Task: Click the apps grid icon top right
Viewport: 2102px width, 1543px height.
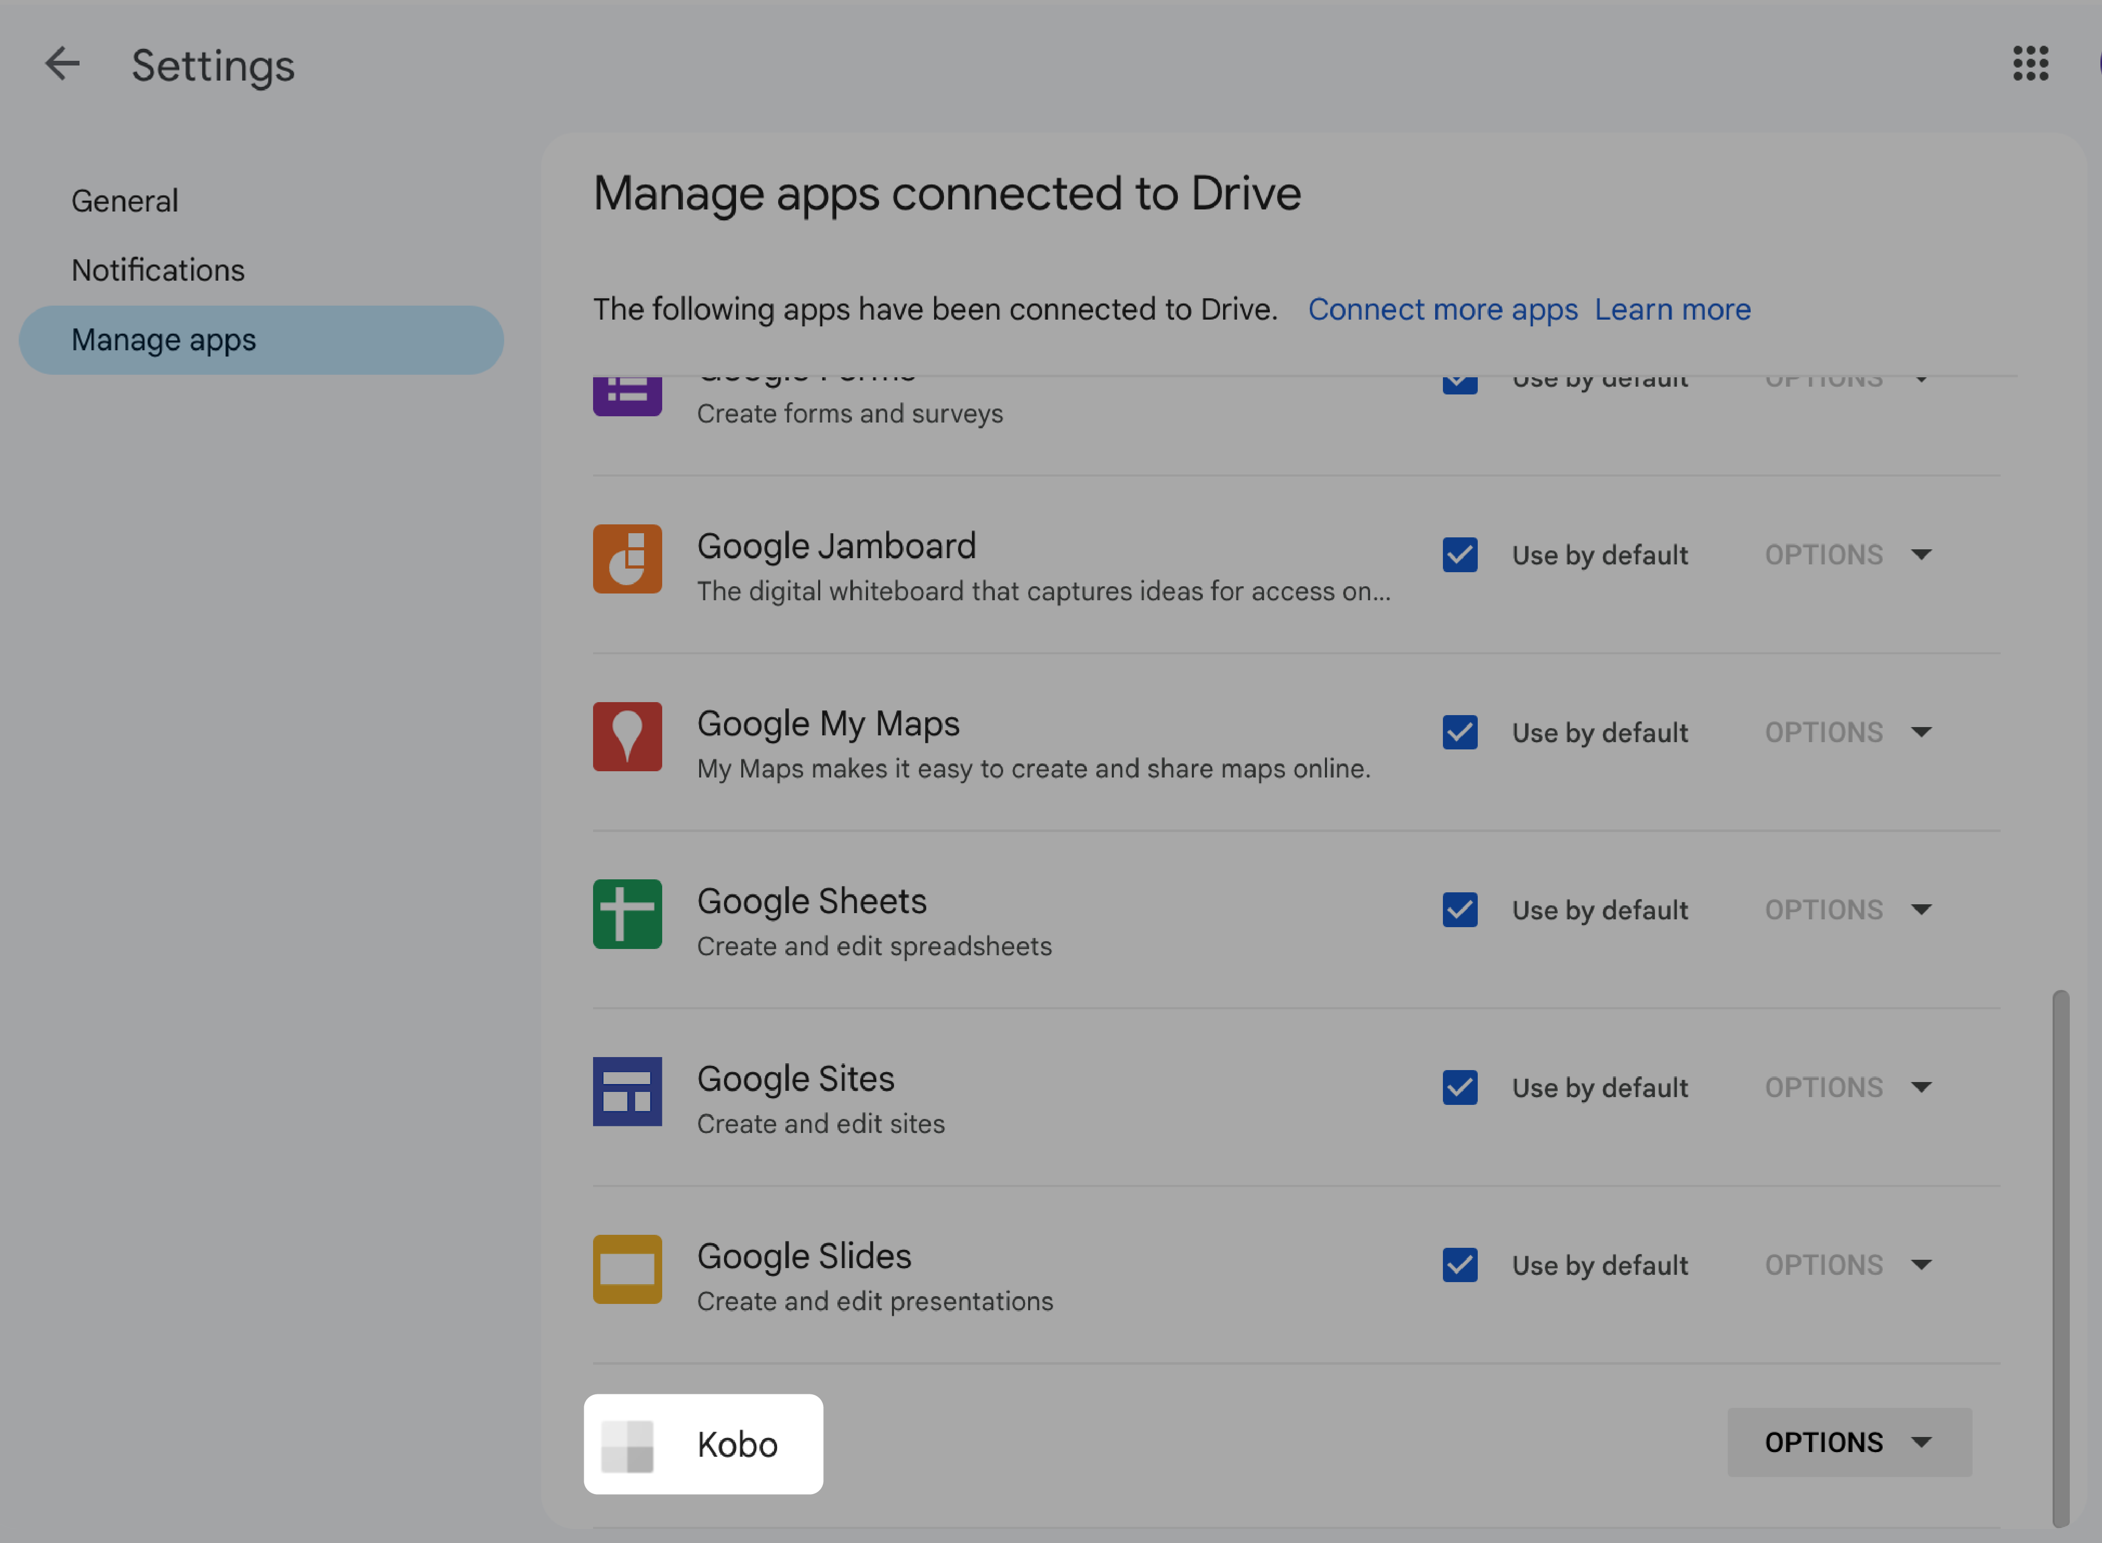Action: [2030, 62]
